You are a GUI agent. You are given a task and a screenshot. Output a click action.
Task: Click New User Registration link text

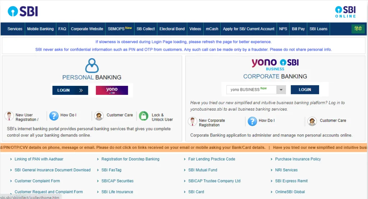coord(27,117)
